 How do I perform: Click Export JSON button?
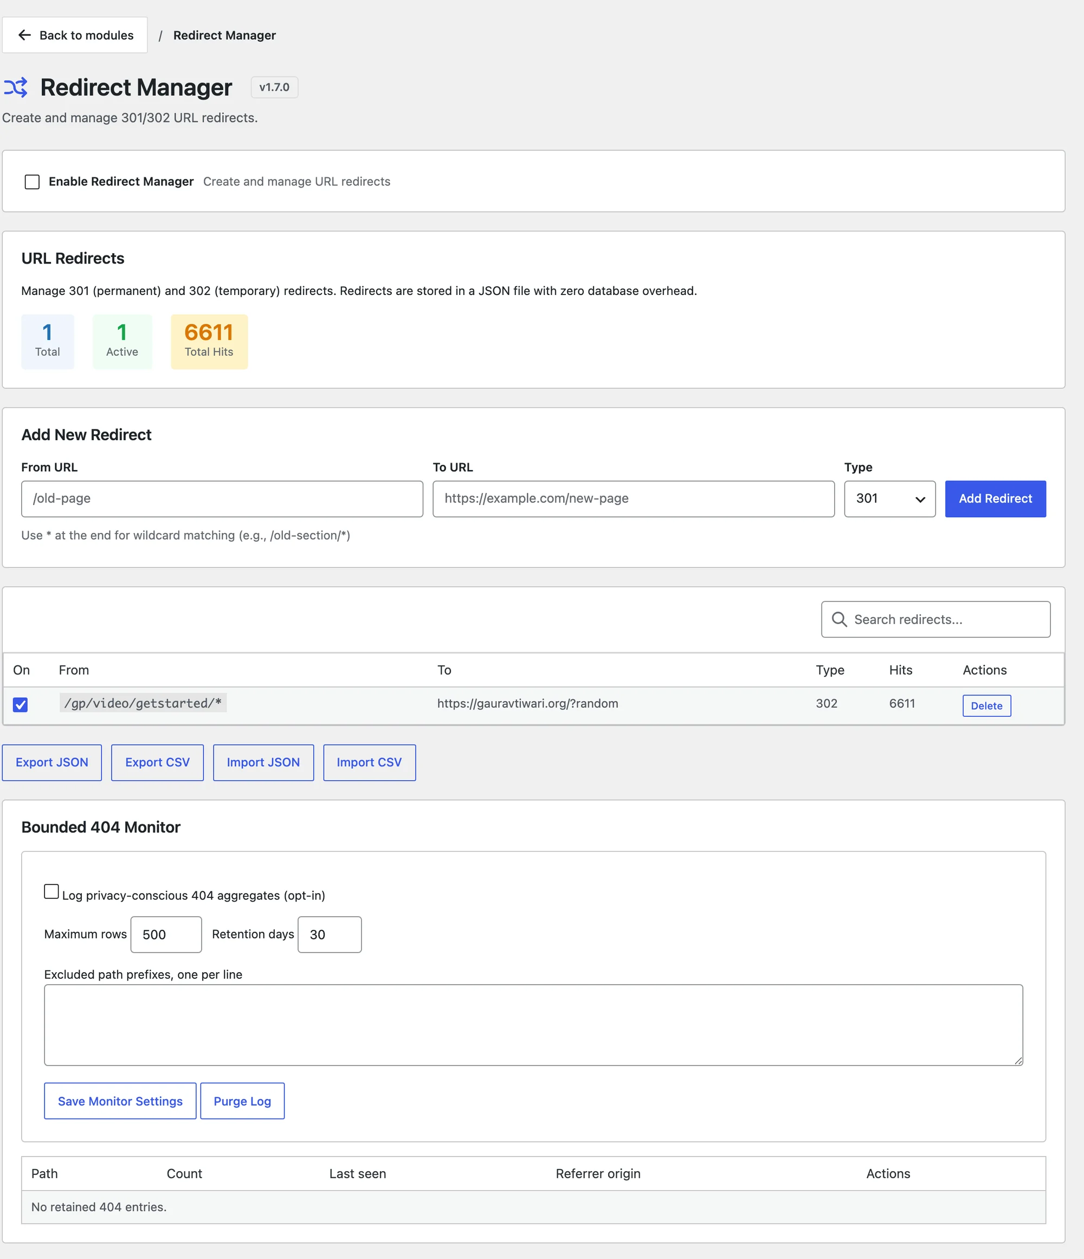(x=51, y=762)
